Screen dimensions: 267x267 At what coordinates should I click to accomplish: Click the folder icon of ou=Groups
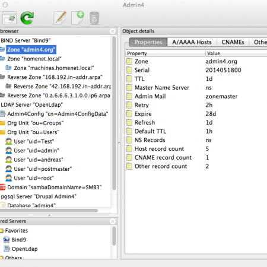pyautogui.click(x=2, y=123)
